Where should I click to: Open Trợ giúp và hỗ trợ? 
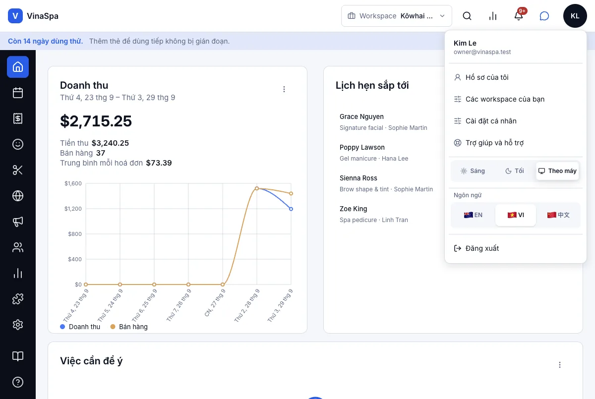point(516,143)
